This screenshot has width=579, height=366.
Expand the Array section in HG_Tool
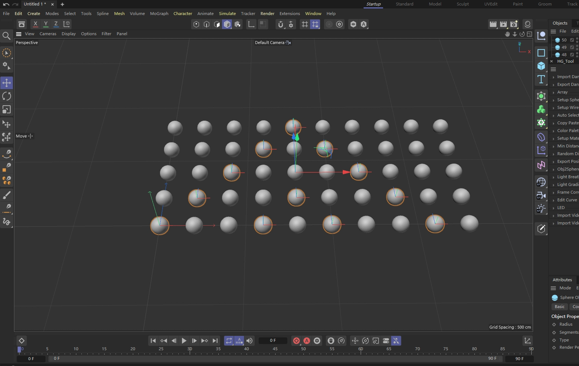pyautogui.click(x=554, y=92)
